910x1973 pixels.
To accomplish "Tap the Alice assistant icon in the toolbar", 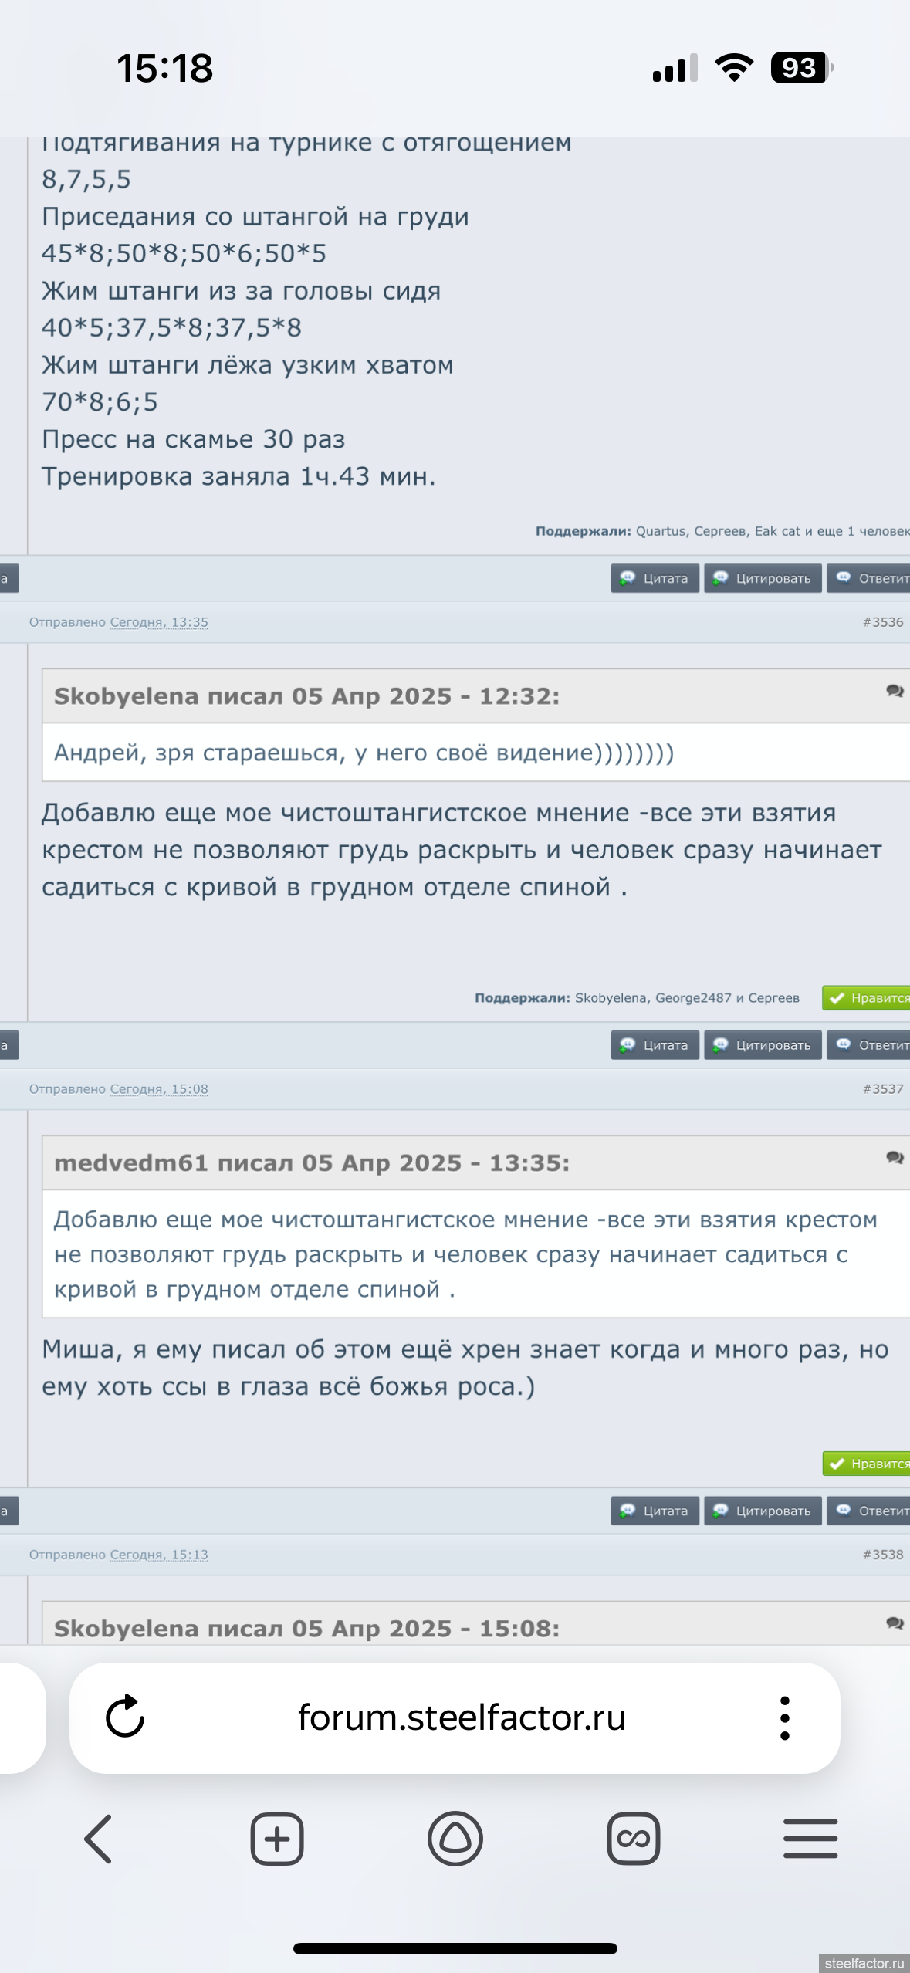I will pyautogui.click(x=455, y=1839).
